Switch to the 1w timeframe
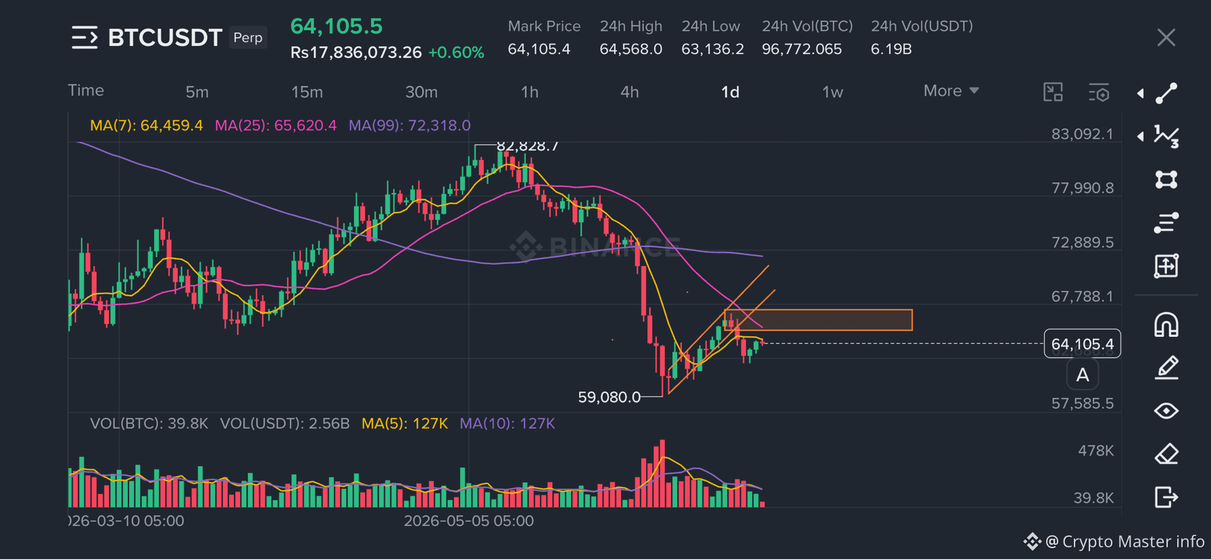The height and width of the screenshot is (559, 1211). 832,92
